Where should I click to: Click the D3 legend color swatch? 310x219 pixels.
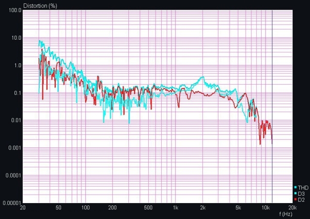(295, 193)
